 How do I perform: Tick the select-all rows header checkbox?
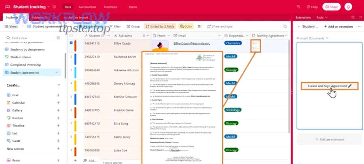tap(71, 36)
